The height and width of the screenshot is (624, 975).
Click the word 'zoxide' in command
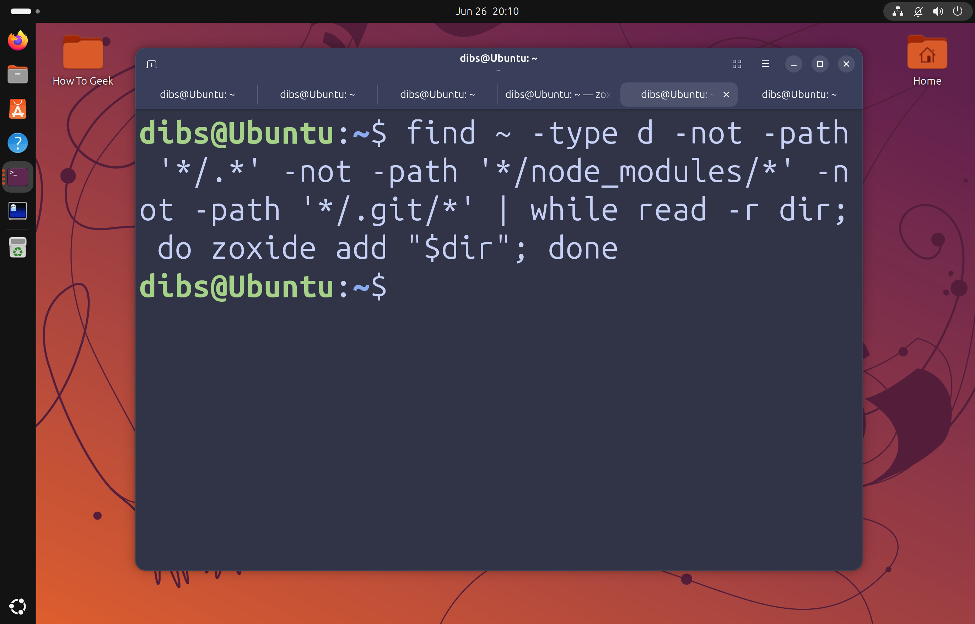tap(264, 248)
